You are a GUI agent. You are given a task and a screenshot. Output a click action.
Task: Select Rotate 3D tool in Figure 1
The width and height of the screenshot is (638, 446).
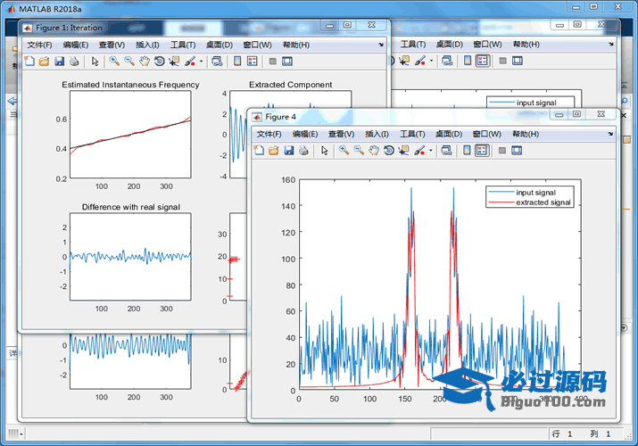tap(159, 62)
